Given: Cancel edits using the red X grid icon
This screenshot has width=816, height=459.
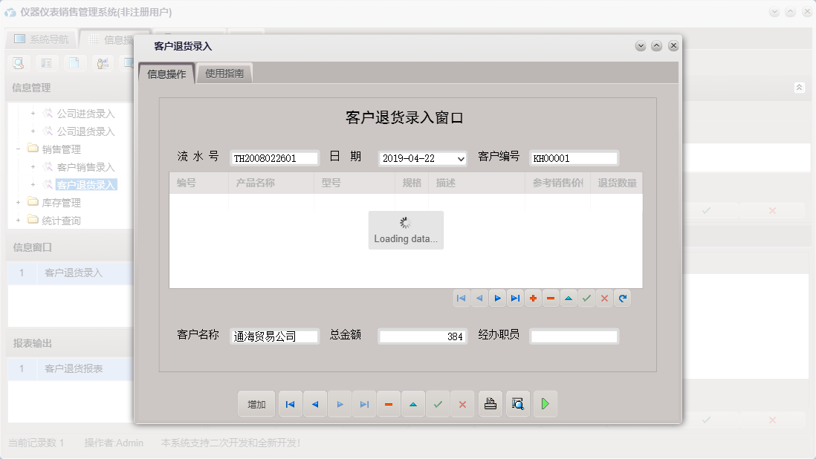Looking at the screenshot, I should (604, 298).
